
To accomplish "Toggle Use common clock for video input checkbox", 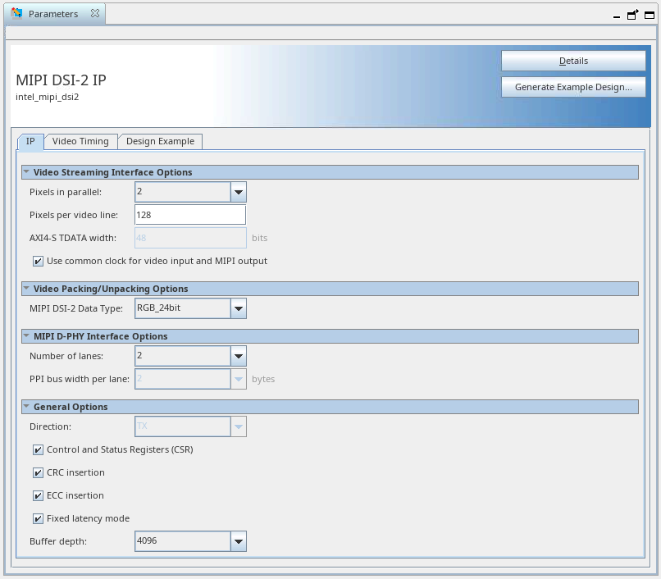I will tap(38, 261).
